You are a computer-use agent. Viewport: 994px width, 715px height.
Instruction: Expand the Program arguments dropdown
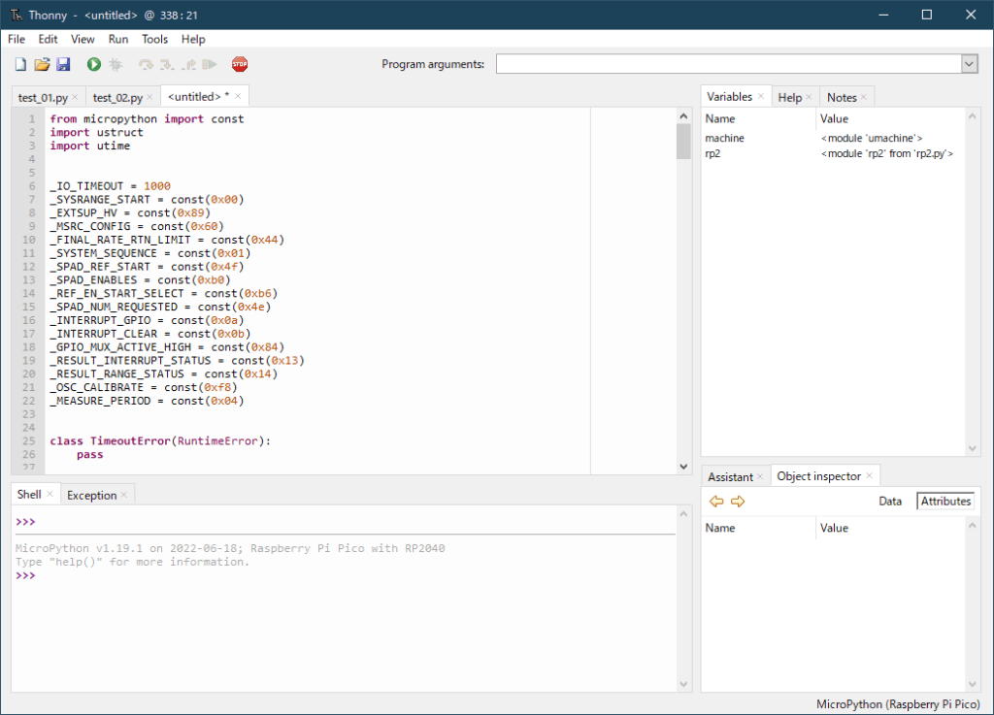click(x=969, y=64)
